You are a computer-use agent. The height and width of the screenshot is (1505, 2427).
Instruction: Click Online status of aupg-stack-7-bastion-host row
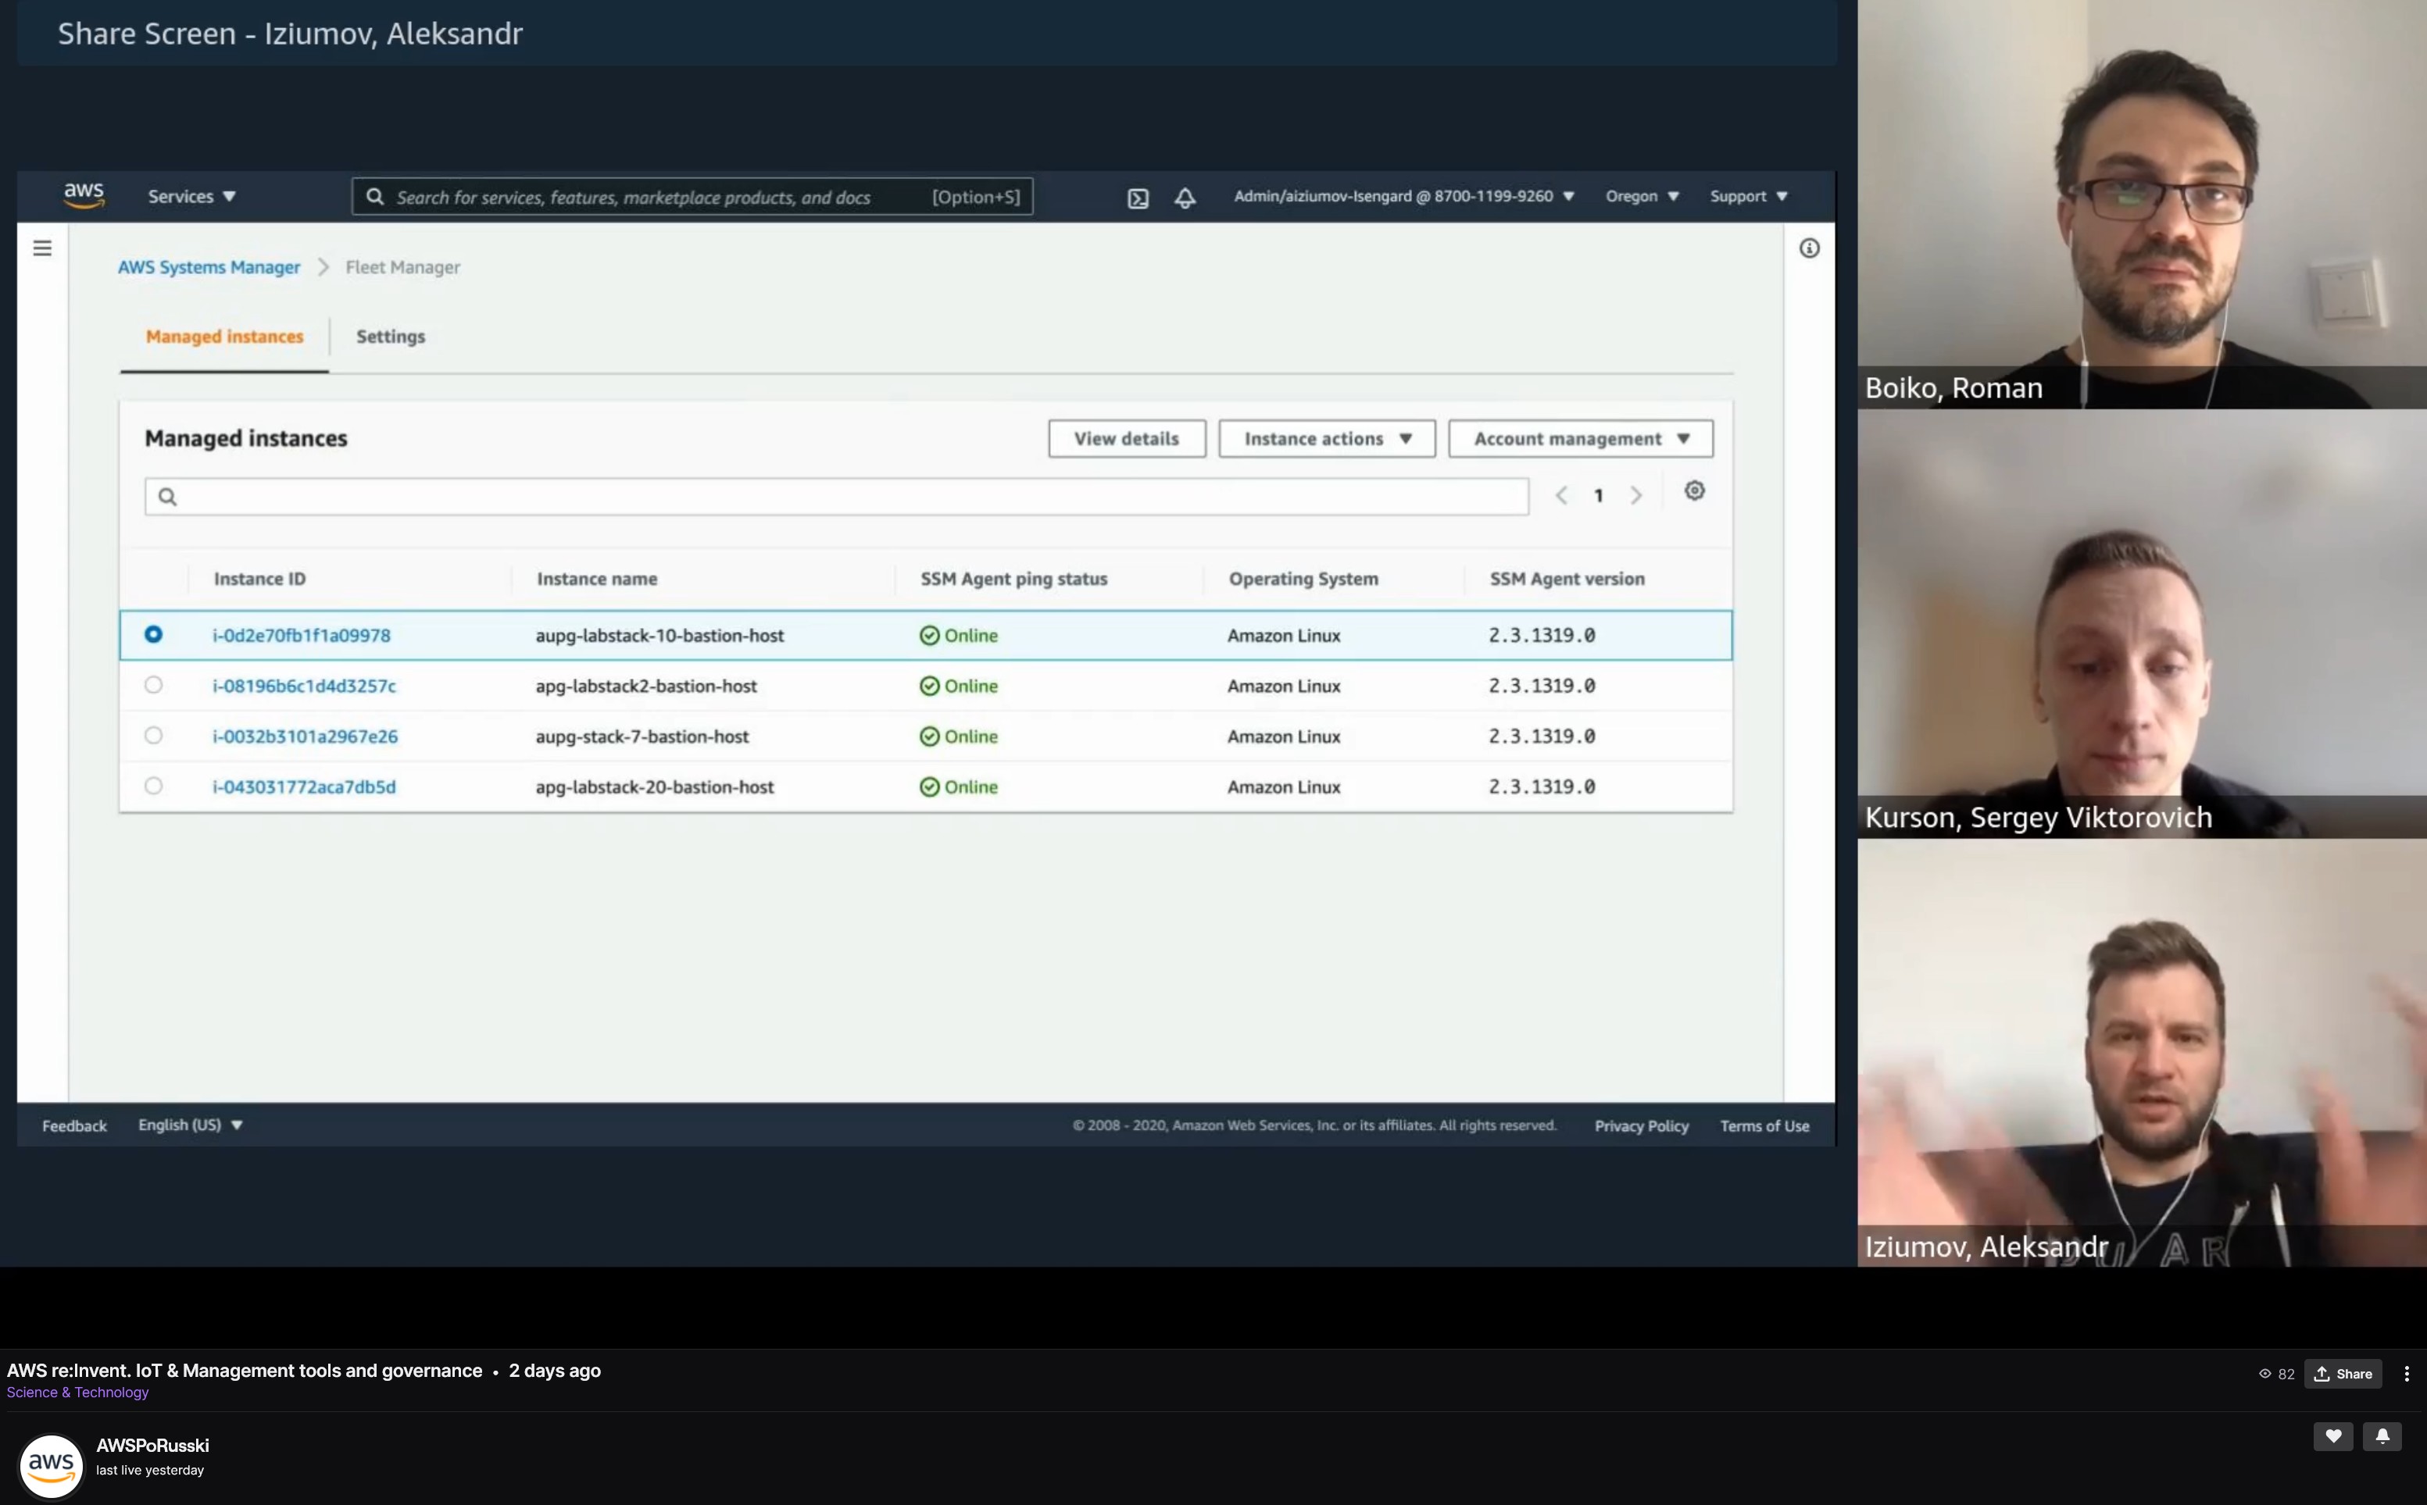tap(958, 736)
